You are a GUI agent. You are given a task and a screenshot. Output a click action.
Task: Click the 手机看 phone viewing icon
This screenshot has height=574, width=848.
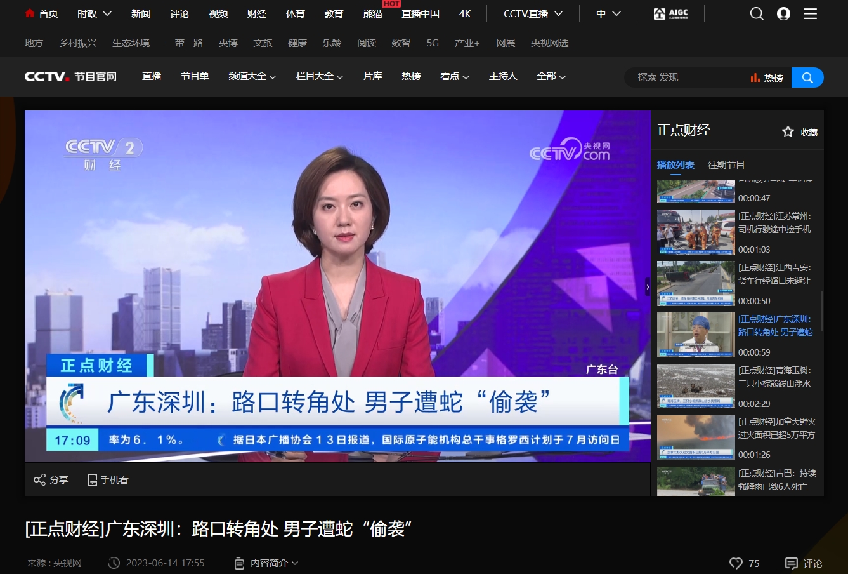click(x=107, y=479)
